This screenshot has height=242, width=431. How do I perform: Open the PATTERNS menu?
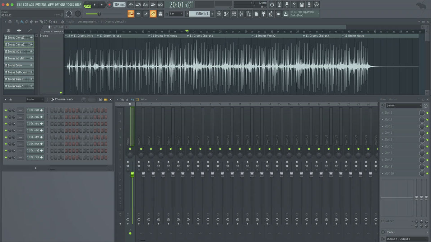41,5
